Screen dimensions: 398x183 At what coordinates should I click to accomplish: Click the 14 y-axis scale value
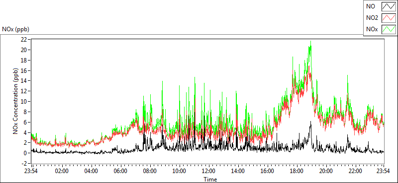click(x=24, y=81)
